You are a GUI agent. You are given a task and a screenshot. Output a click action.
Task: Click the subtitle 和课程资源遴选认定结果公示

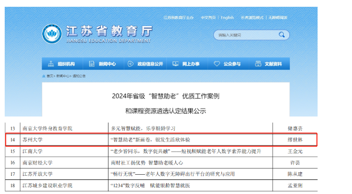[x=166, y=111]
